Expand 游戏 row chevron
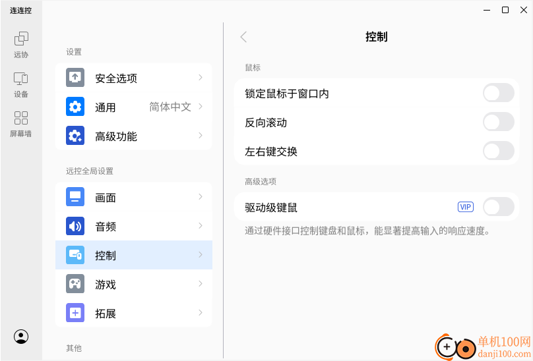The image size is (533, 361). [201, 283]
